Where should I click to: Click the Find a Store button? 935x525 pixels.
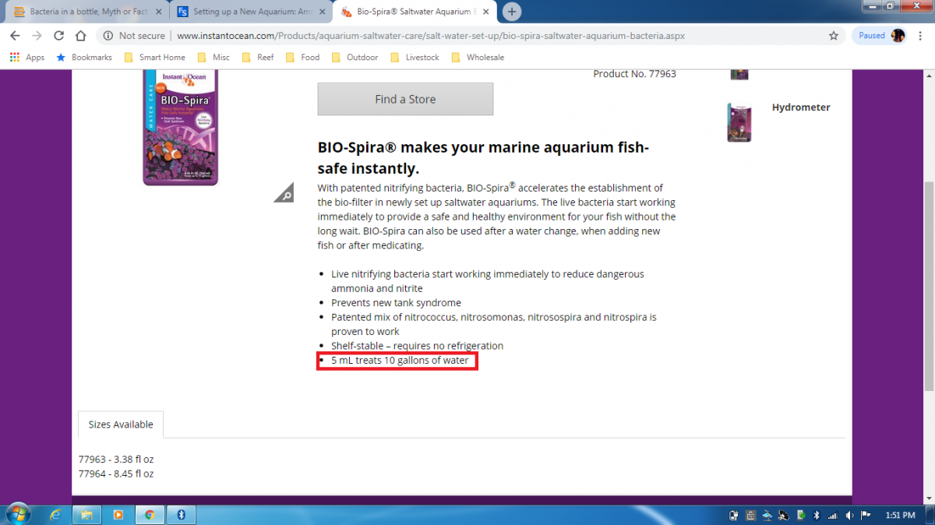pyautogui.click(x=405, y=99)
